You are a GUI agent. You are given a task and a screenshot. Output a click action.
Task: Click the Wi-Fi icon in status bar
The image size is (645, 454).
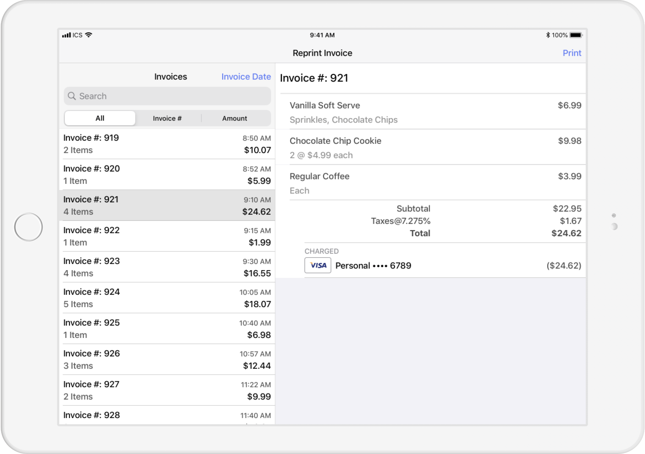coord(89,35)
